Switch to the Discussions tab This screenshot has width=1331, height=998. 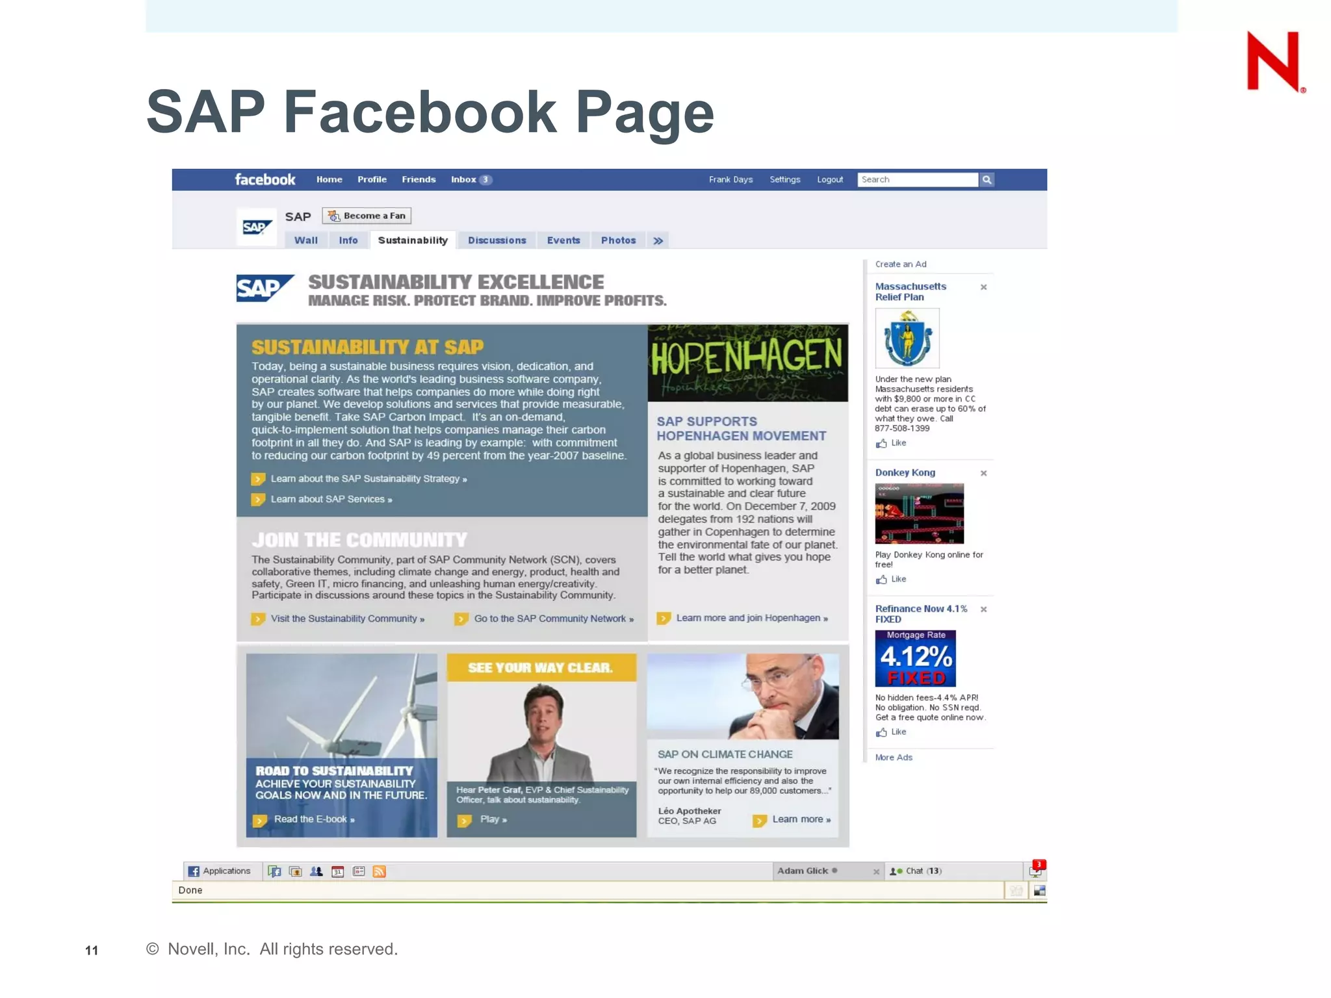click(x=497, y=240)
